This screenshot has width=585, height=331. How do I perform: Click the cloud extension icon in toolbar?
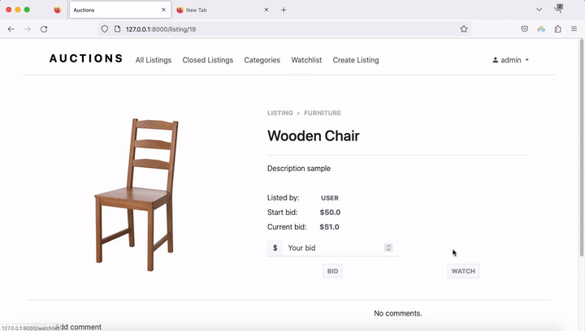pos(541,29)
